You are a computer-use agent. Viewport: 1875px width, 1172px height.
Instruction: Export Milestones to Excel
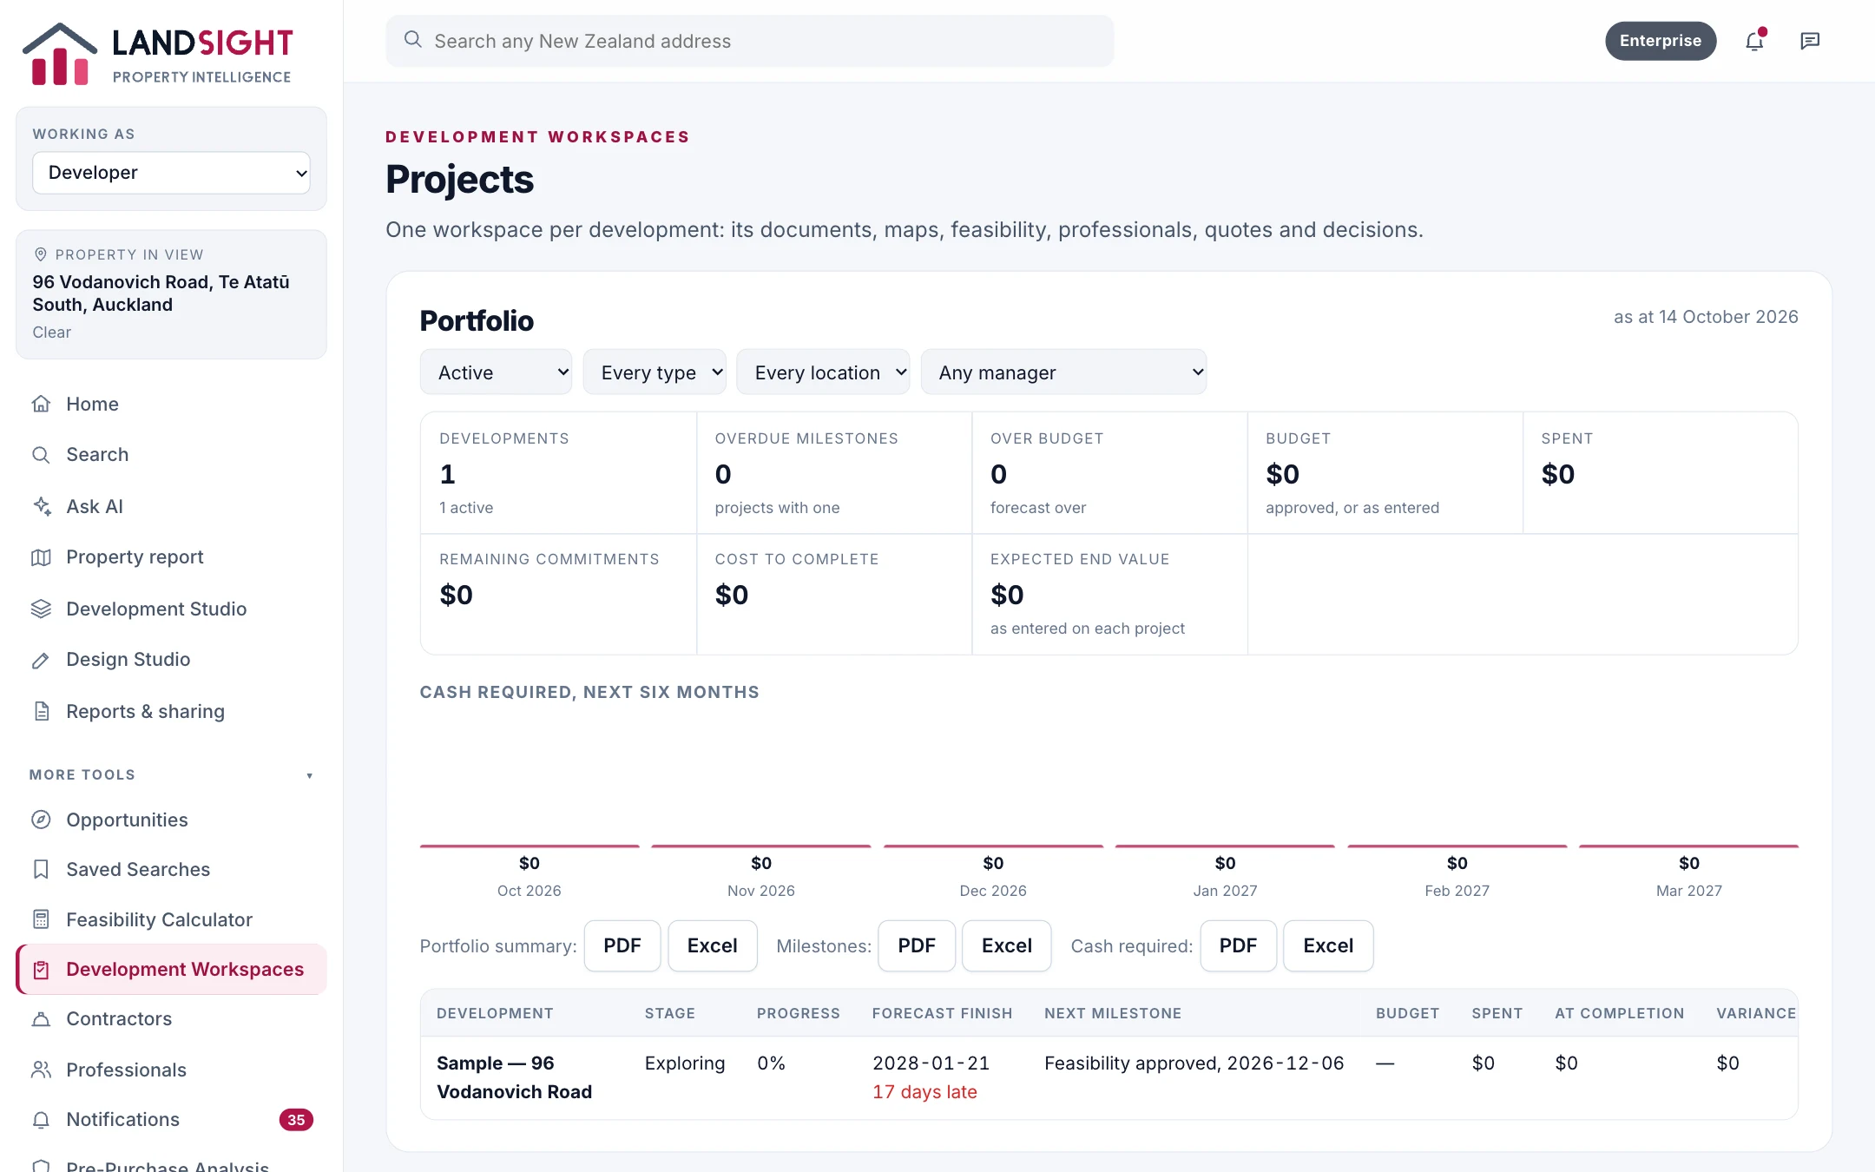click(1007, 945)
